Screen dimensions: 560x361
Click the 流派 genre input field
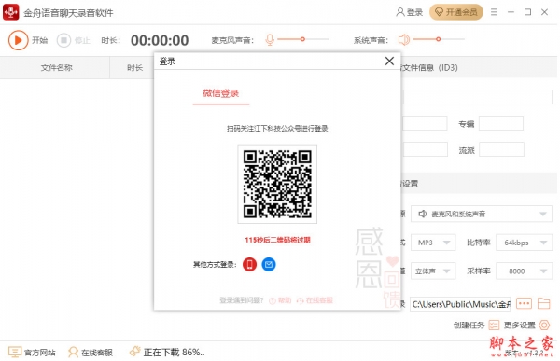(501, 149)
